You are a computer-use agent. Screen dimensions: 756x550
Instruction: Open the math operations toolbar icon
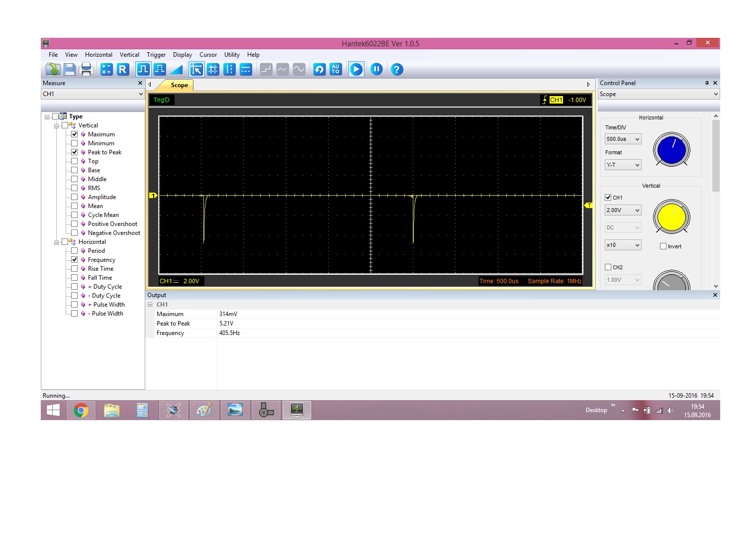[x=106, y=70]
